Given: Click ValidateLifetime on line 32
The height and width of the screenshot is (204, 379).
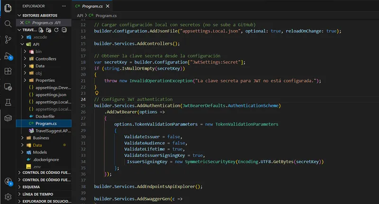Looking at the screenshot, I should tap(144, 149).
